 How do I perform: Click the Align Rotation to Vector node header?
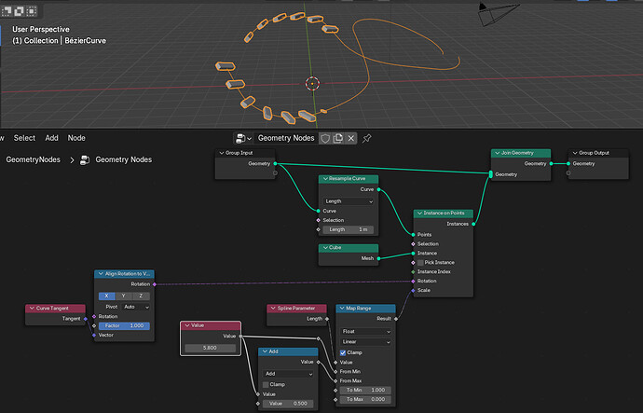(124, 274)
